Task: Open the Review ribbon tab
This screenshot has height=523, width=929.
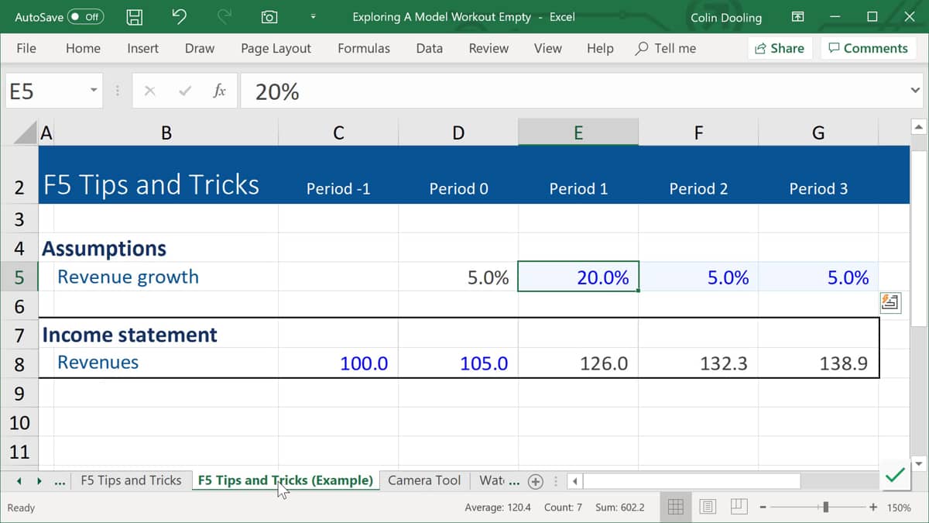Action: [488, 48]
